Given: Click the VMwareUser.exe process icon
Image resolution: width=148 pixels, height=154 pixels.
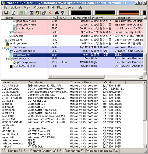Looking at the screenshot, I should 11,52.
